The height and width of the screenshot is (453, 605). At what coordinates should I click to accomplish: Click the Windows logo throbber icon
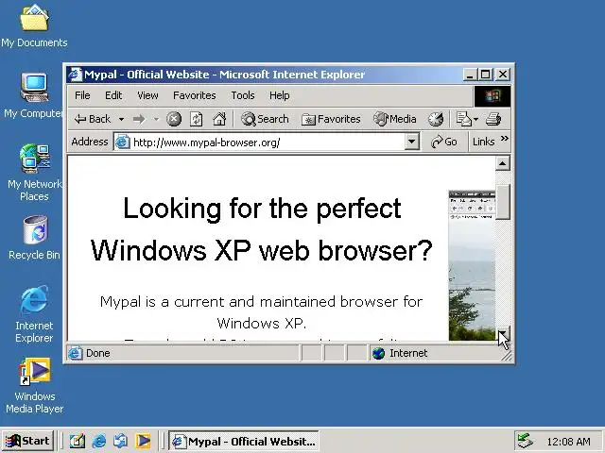493,95
